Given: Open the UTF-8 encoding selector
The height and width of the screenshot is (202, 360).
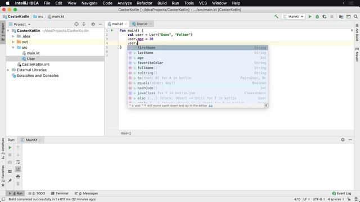Looking at the screenshot, I should coord(319,199).
